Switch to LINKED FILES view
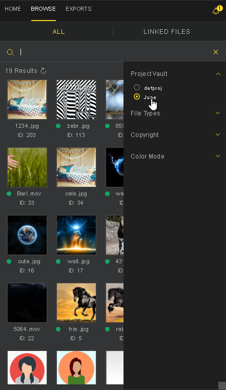Image resolution: width=226 pixels, height=390 pixels. [167, 32]
